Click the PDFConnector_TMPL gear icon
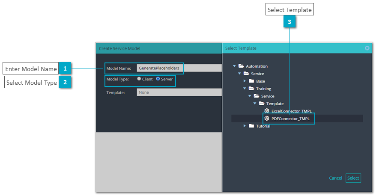 pyautogui.click(x=267, y=119)
